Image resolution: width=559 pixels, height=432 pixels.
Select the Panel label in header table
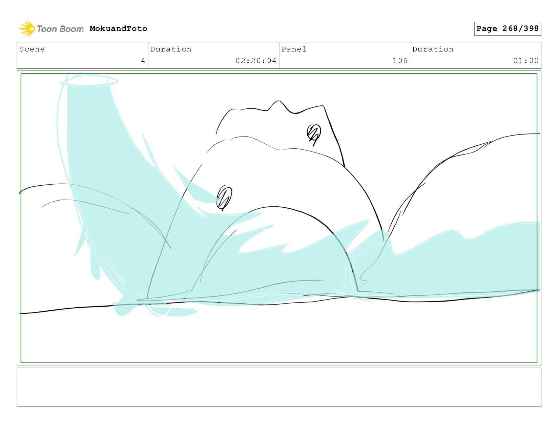click(x=294, y=49)
